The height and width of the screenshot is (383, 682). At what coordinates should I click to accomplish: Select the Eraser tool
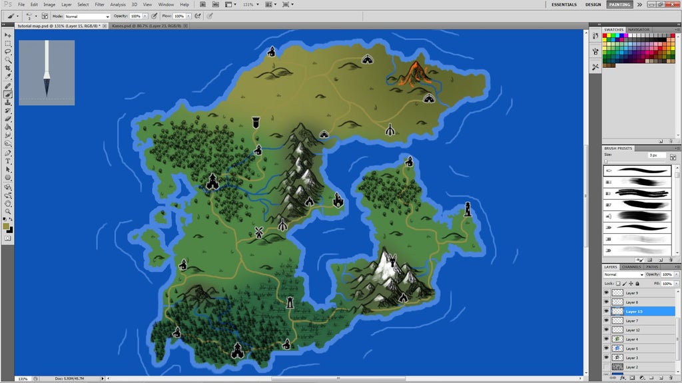(8, 119)
